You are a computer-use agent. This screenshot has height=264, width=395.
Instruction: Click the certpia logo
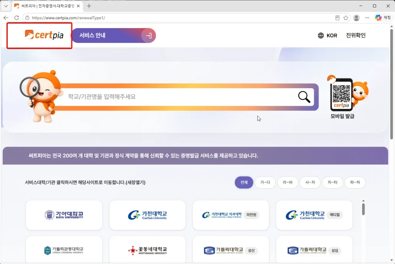click(x=44, y=35)
